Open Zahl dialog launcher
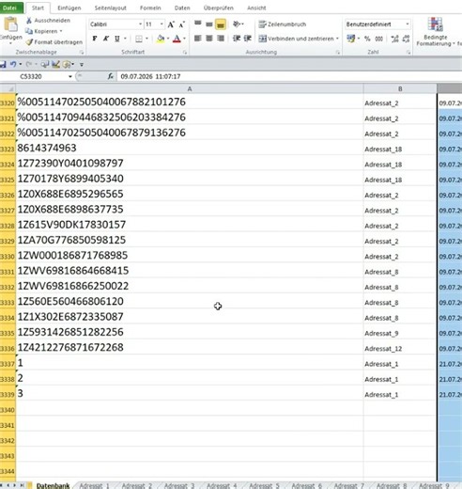The height and width of the screenshot is (489, 462). [408, 53]
